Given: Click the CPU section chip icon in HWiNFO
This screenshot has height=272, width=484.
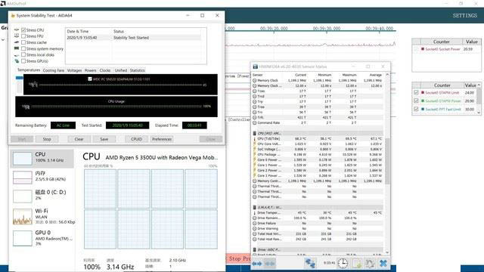Looking at the screenshot, I should [254, 133].
